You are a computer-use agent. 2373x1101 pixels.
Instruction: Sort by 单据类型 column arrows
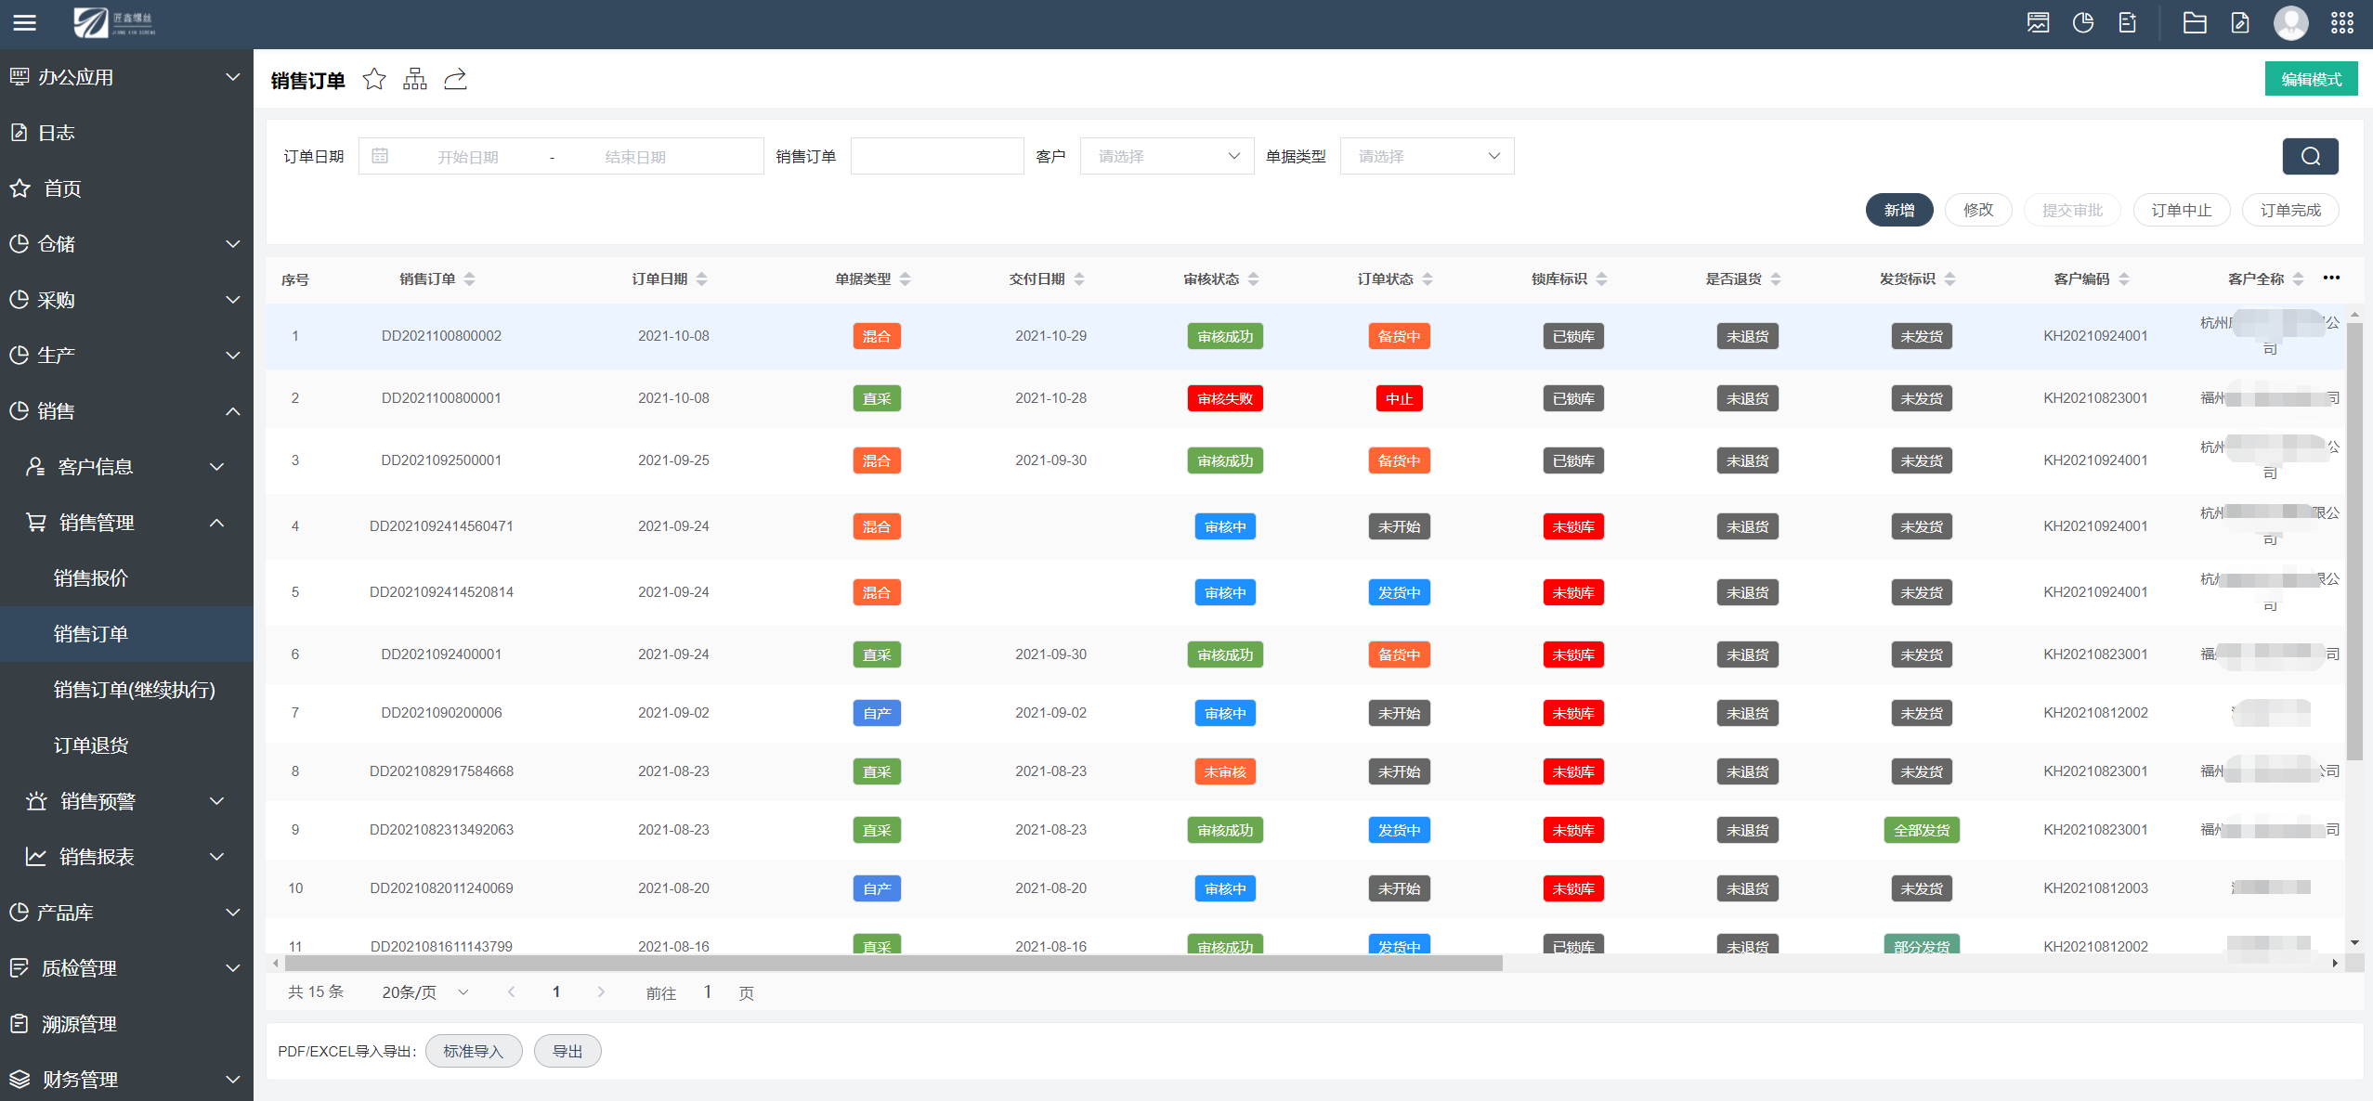pos(905,278)
